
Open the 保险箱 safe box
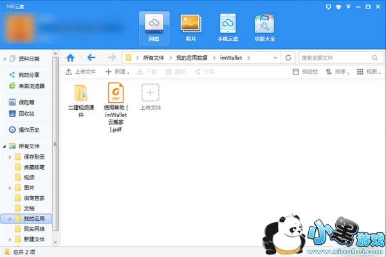point(26,102)
